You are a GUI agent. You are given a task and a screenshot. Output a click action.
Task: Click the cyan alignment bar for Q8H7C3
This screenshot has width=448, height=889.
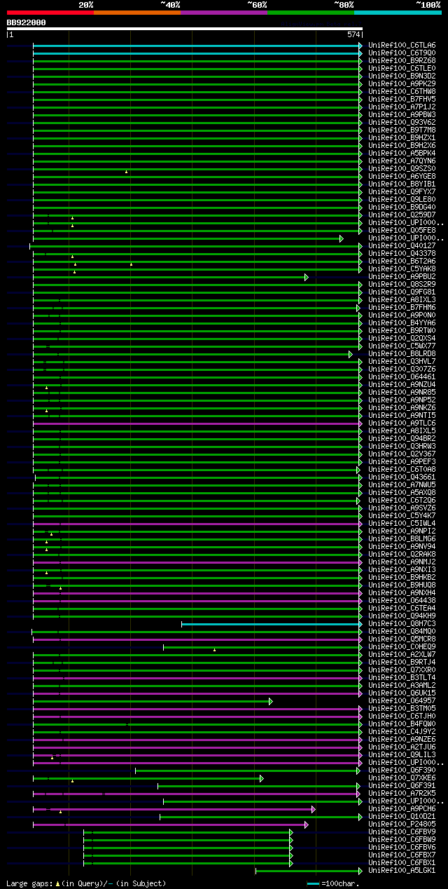tap(270, 624)
